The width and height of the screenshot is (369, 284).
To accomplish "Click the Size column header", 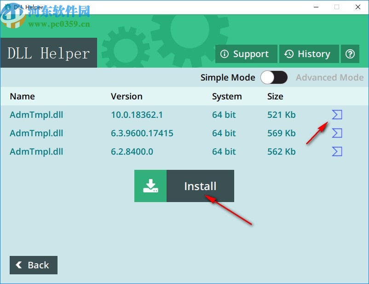I will coord(275,96).
